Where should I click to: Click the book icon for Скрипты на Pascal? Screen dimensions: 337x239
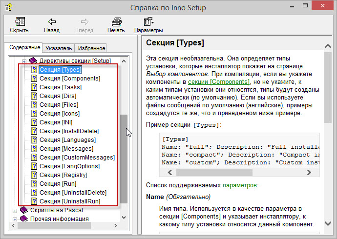pyautogui.click(x=24, y=210)
